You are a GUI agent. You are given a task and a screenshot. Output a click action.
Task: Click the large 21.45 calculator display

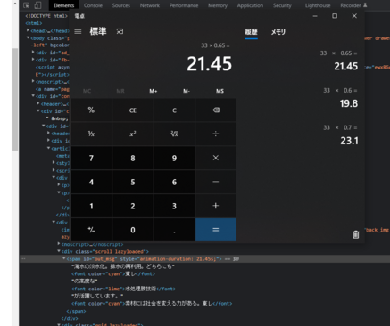209,64
